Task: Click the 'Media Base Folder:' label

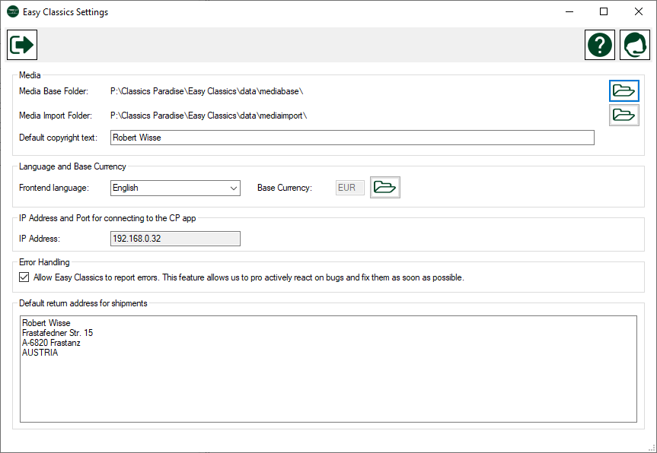Action: click(x=53, y=91)
